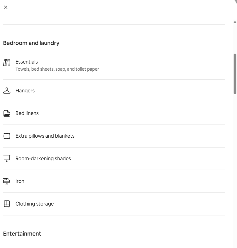Select the 'Iron' amenity text
This screenshot has height=248, width=237.
click(20, 181)
